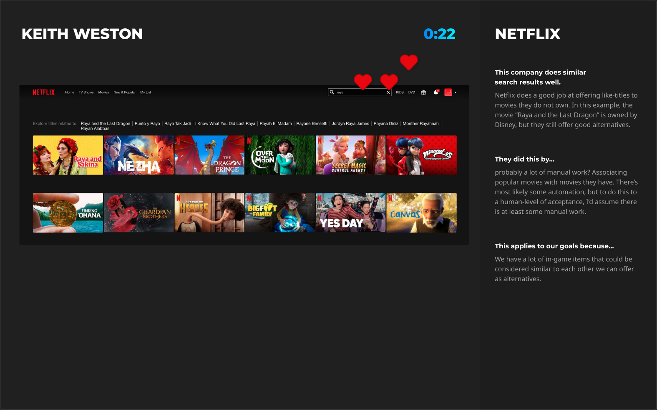Open The Dragon Prince thumbnail

click(209, 155)
